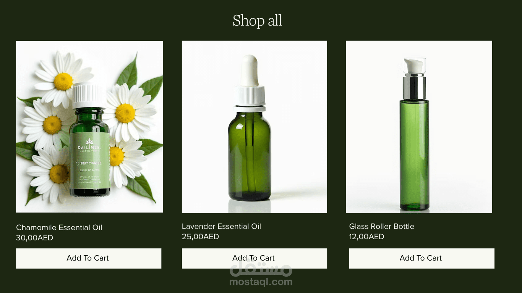Click the white dropper bulb on lavender bottle
The width and height of the screenshot is (522, 293).
pyautogui.click(x=250, y=71)
